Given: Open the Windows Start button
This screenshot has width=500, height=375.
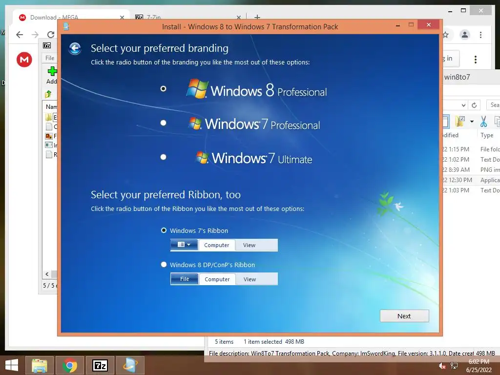Looking at the screenshot, I should coord(12,365).
